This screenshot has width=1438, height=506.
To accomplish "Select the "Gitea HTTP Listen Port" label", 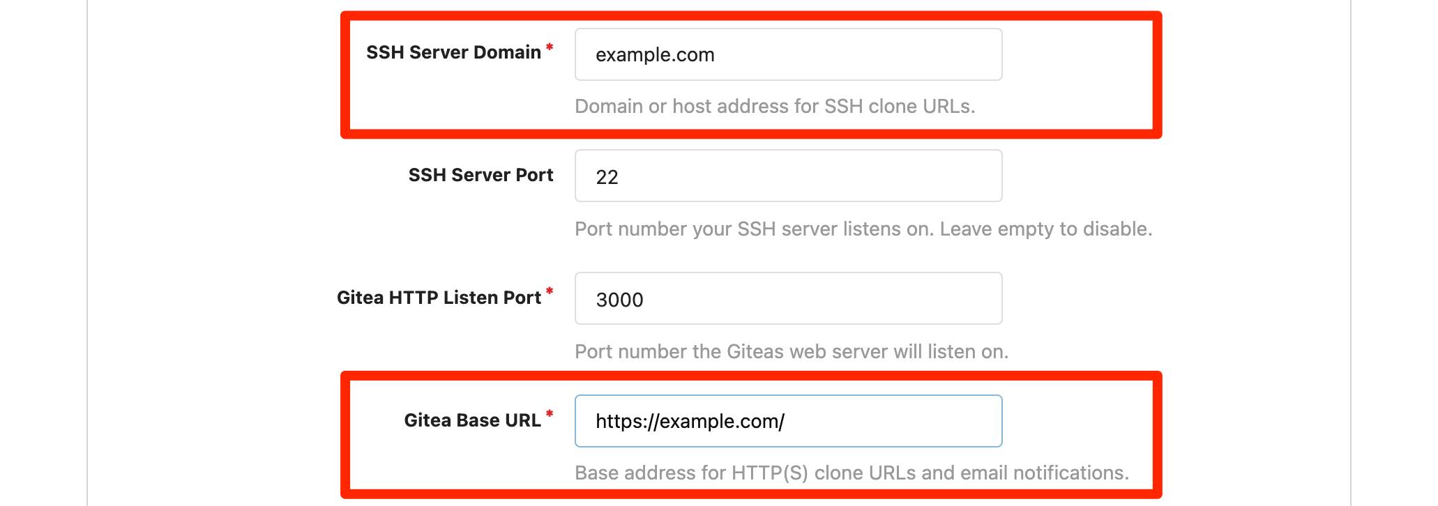I will point(439,298).
